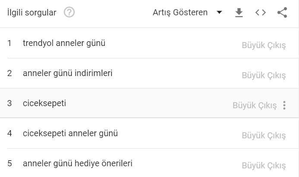This screenshot has width=299, height=177.
Task: Click Büyük Çıkış on trendyol row
Action: click(264, 46)
